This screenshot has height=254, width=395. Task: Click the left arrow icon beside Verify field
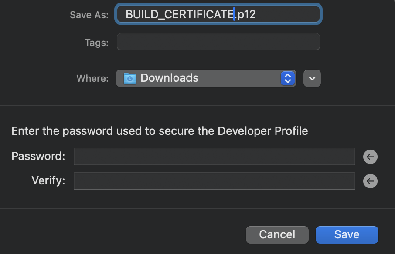point(370,181)
